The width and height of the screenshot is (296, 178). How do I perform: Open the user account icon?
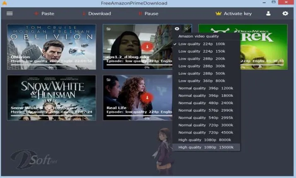(268, 13)
